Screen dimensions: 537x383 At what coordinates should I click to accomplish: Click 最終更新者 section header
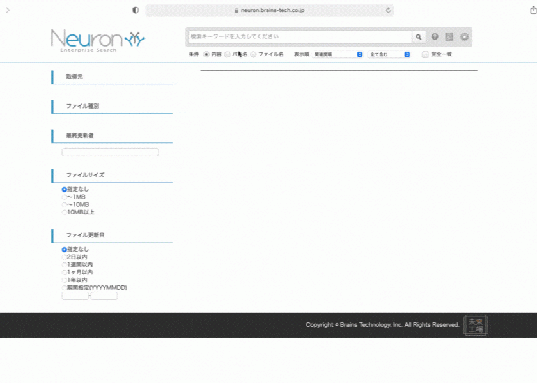(x=112, y=136)
